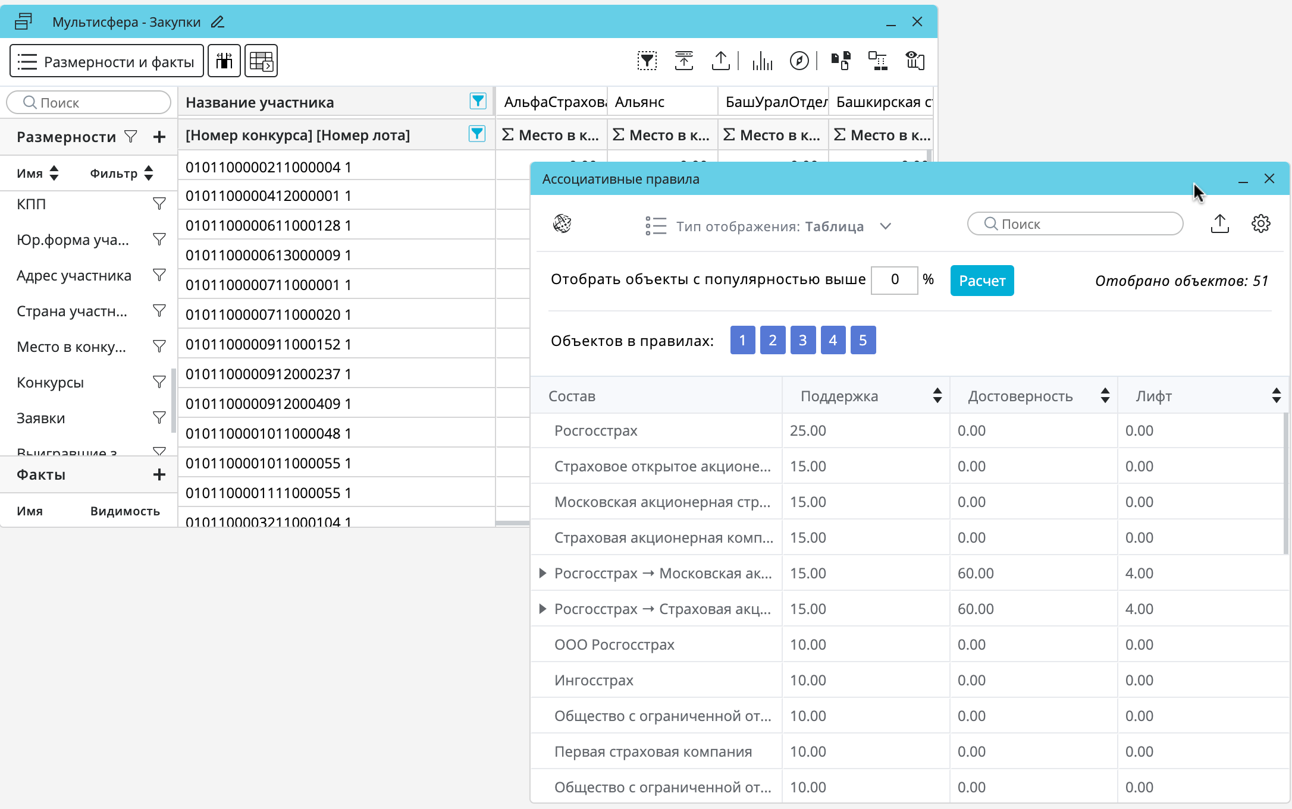Sort table by Поддержка column
This screenshot has height=809, width=1292.
937,396
